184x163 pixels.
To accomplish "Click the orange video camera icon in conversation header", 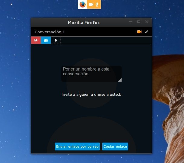I will pos(139,32).
